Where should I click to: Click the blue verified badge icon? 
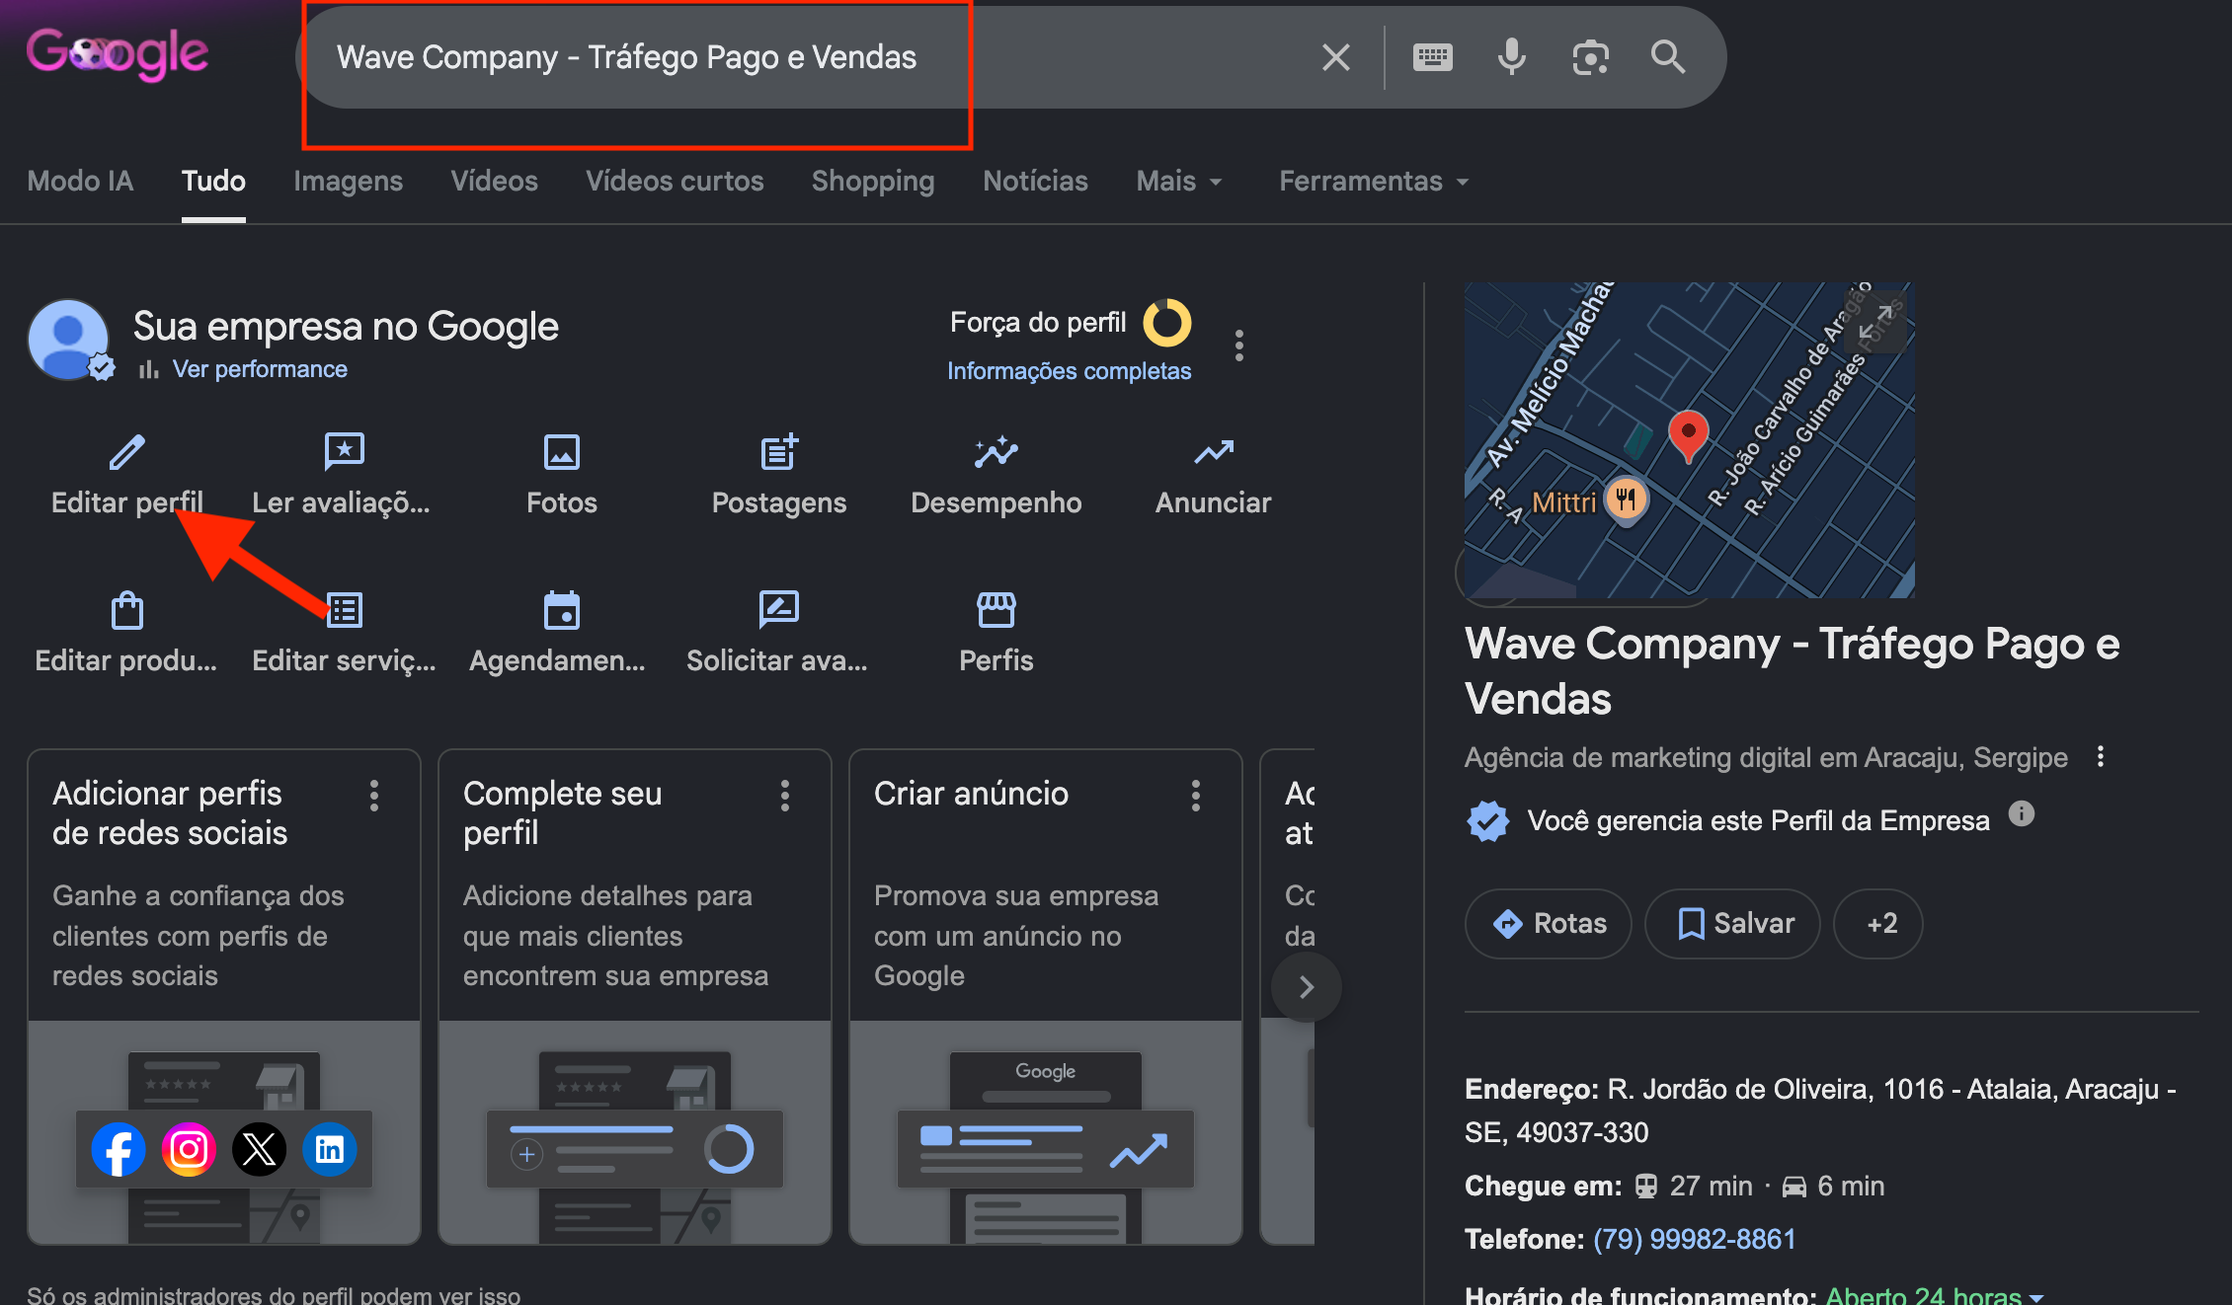[1488, 821]
